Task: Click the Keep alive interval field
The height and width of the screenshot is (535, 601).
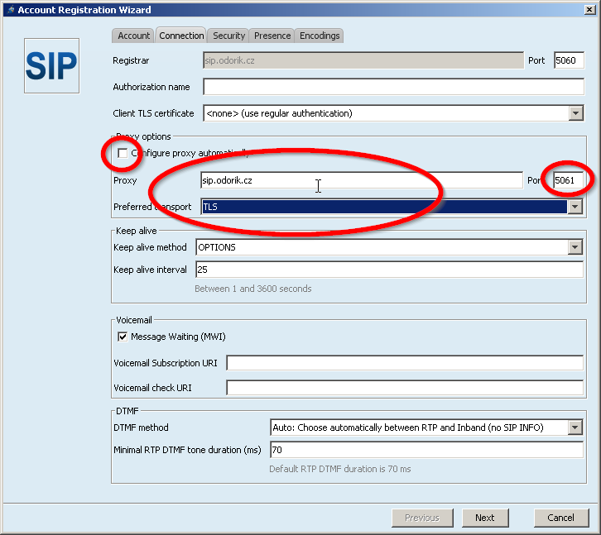Action: point(389,270)
